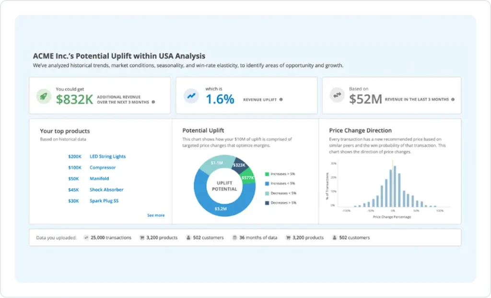This screenshot has width=491, height=298.
Task: Click info icon next to Revenue Uplift
Action: click(281, 100)
